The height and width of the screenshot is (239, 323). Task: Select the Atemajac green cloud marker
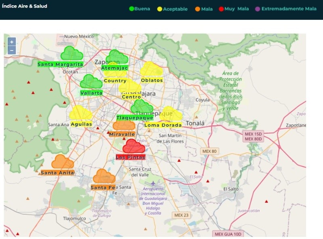[x=118, y=57]
